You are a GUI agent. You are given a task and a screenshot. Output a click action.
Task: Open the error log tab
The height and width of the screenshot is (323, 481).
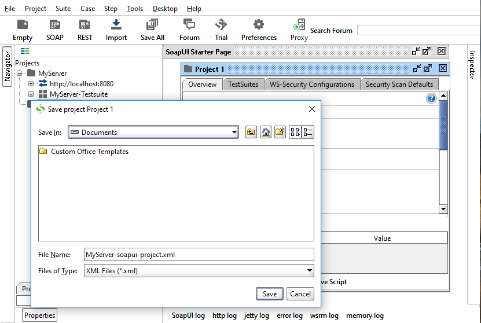pos(289,315)
